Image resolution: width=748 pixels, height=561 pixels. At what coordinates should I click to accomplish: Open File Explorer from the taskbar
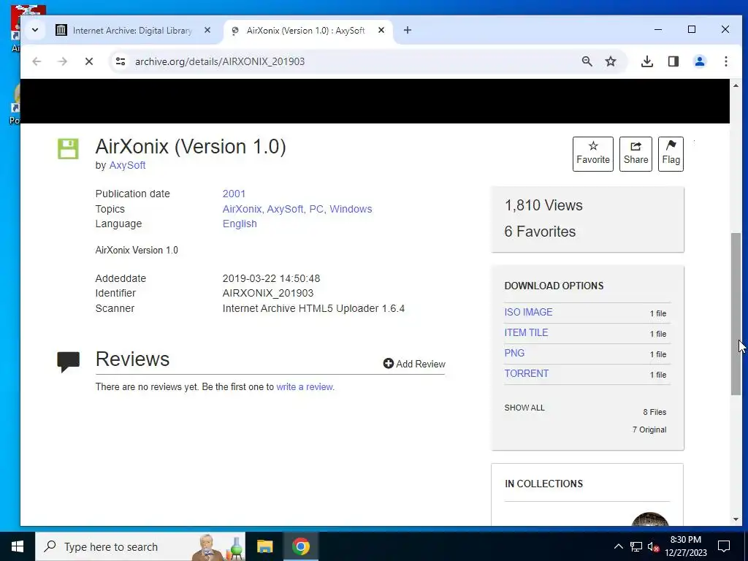tap(264, 546)
